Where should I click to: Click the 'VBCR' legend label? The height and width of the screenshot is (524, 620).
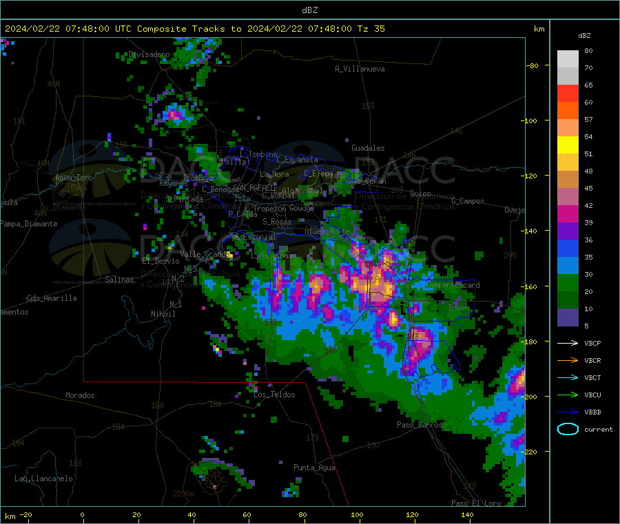click(592, 360)
